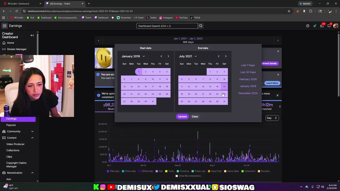
Task: Open Stream Manager in the sidebar
Action: tap(17, 49)
